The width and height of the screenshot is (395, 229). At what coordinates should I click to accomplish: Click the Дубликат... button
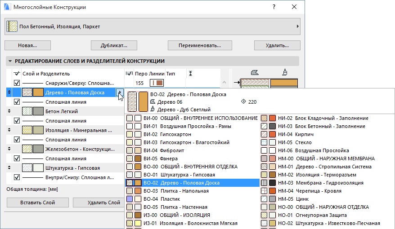click(114, 45)
